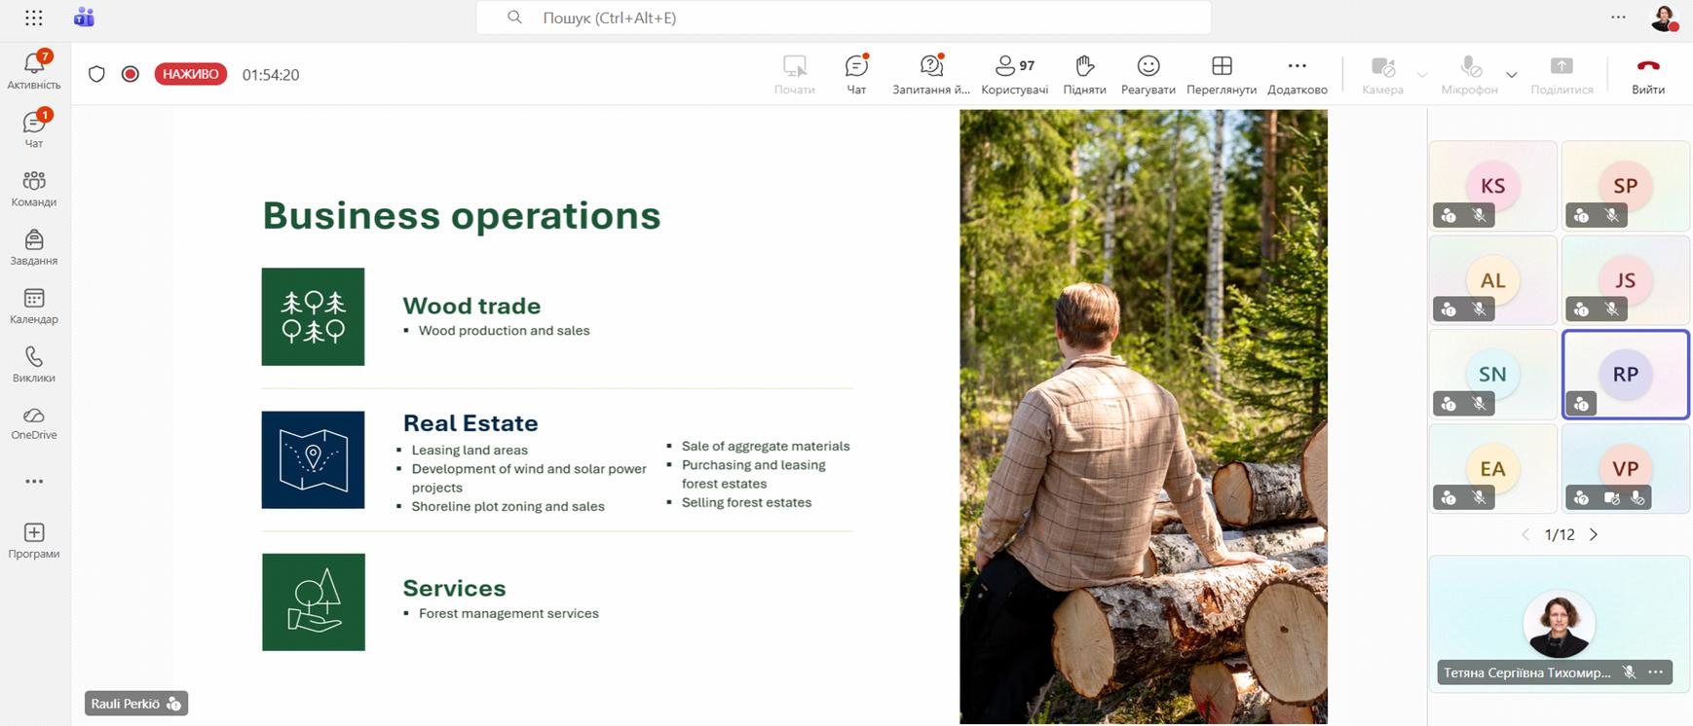The image size is (1693, 726).
Task: Open the Чат icon in meeting toolbar
Action: coord(856,73)
